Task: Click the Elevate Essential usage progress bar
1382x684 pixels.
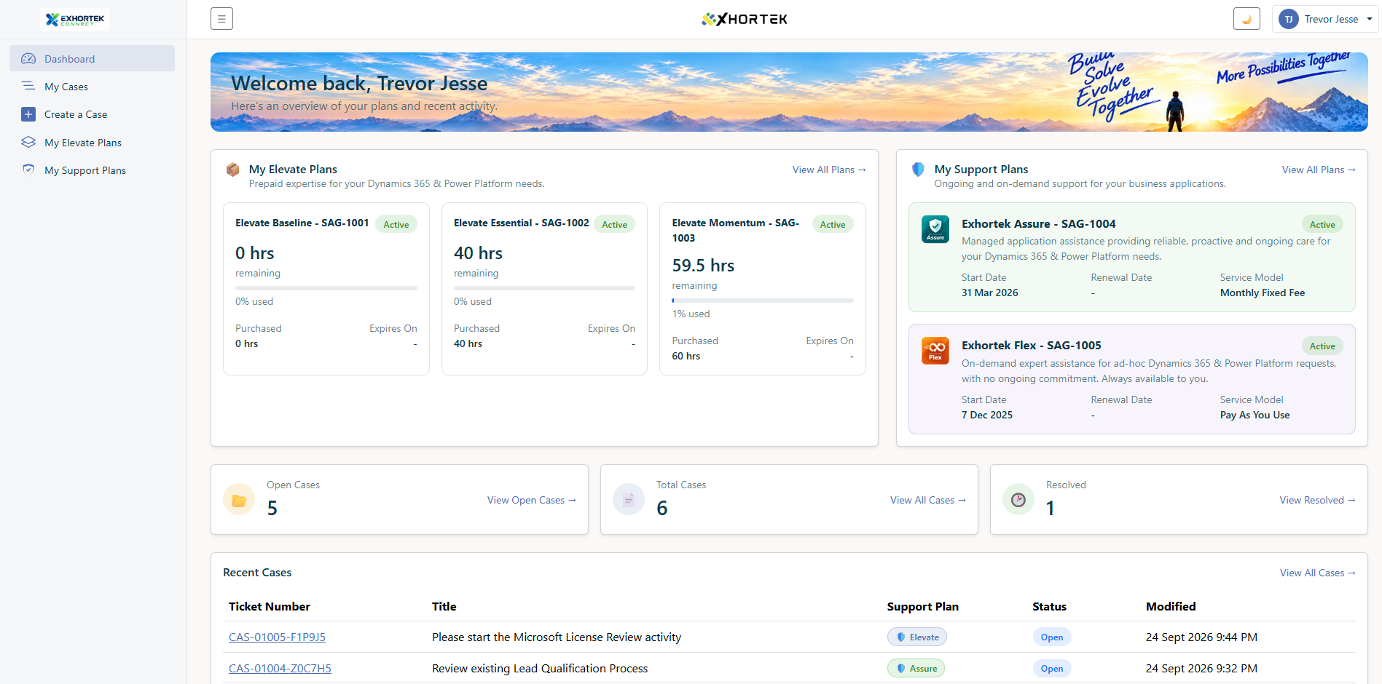Action: 544,288
